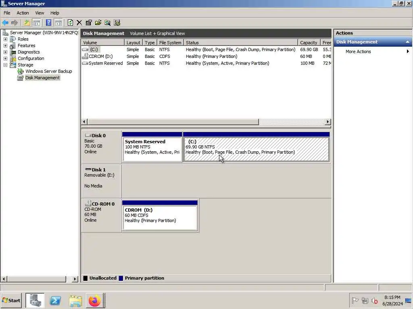Click the Delete X toolbar icon

[79, 23]
